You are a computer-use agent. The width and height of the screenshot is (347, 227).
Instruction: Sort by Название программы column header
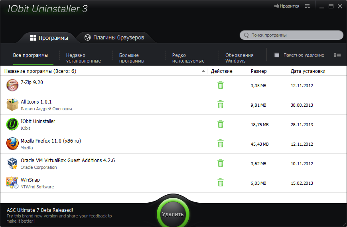pyautogui.click(x=40, y=71)
